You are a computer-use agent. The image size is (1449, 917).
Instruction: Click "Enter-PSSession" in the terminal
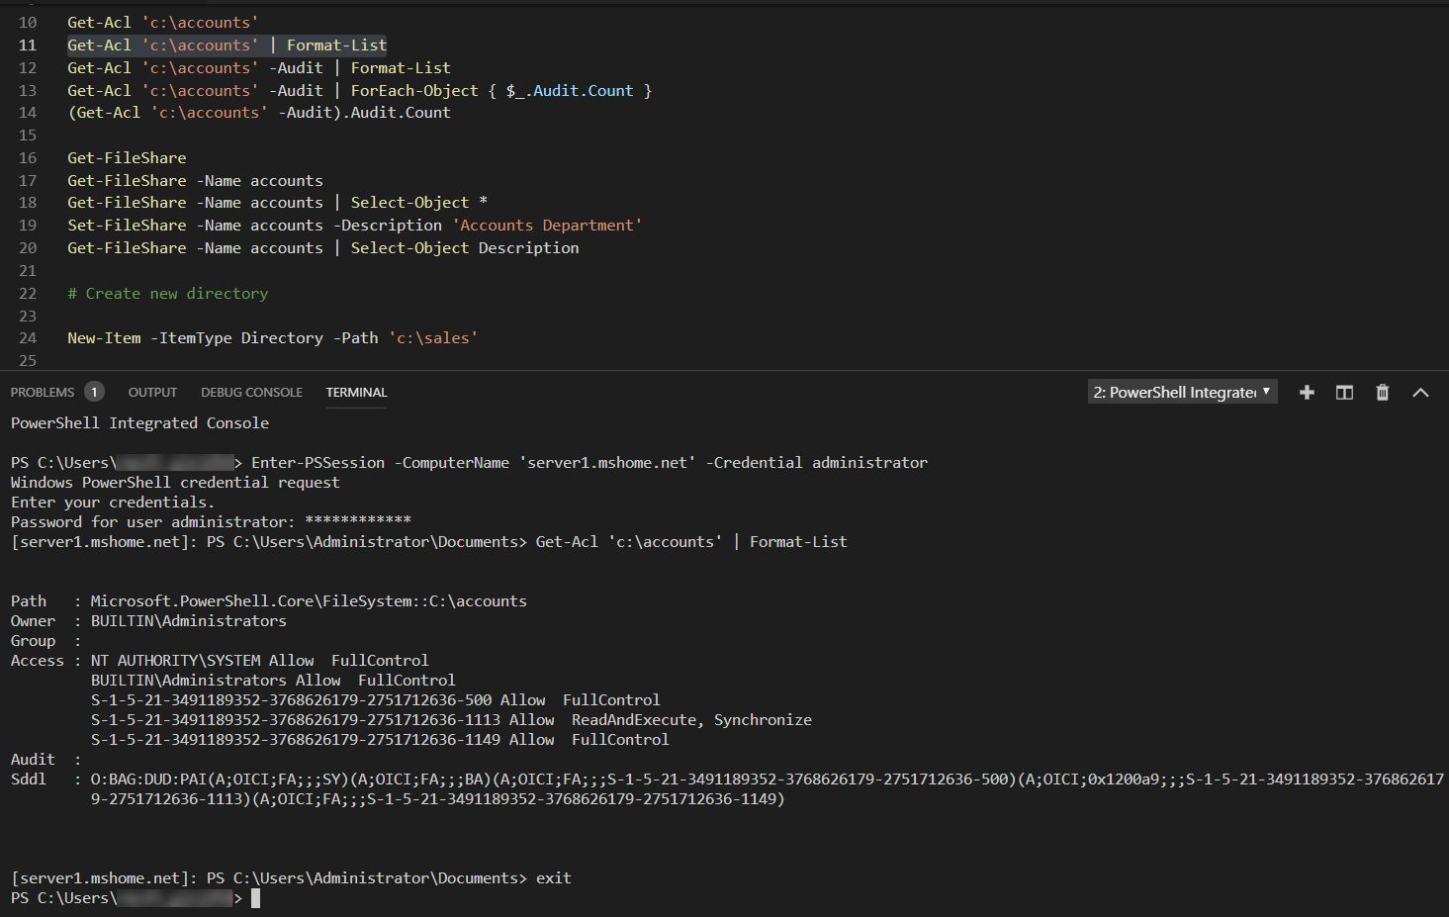coord(318,463)
